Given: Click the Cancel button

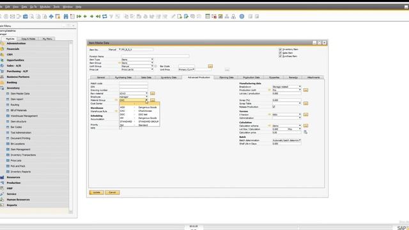Looking at the screenshot, I should pyautogui.click(x=112, y=192).
